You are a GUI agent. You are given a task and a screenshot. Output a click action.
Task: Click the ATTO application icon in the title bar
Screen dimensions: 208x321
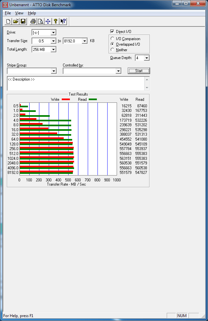pos(5,5)
